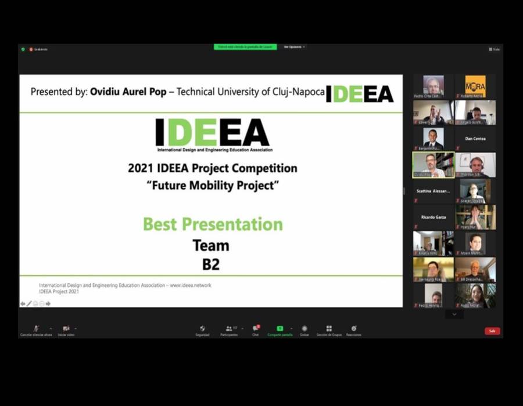The height and width of the screenshot is (406, 523).
Task: Select the highlighted Ovidiu Pop video tile
Action: (x=434, y=165)
